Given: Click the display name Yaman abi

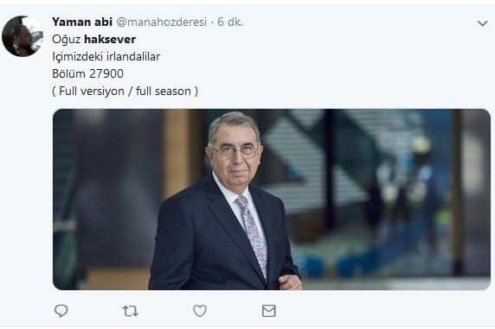Looking at the screenshot, I should click(x=82, y=22).
